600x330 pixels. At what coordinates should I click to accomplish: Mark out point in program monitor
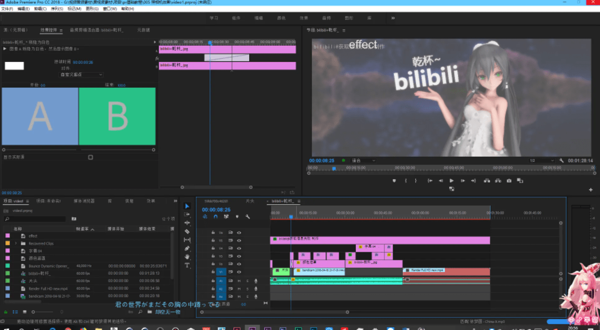point(416,181)
